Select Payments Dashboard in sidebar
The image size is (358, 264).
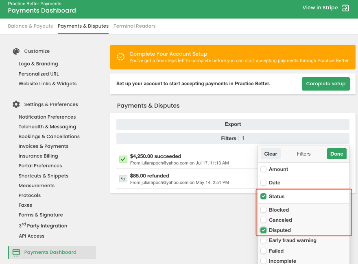tap(52, 252)
